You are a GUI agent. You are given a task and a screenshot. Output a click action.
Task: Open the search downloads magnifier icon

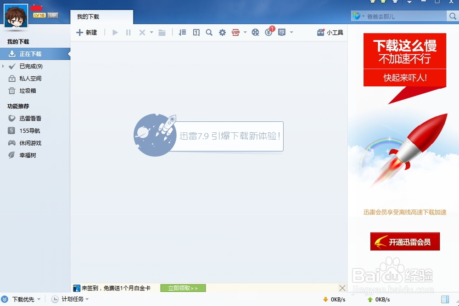(x=209, y=32)
